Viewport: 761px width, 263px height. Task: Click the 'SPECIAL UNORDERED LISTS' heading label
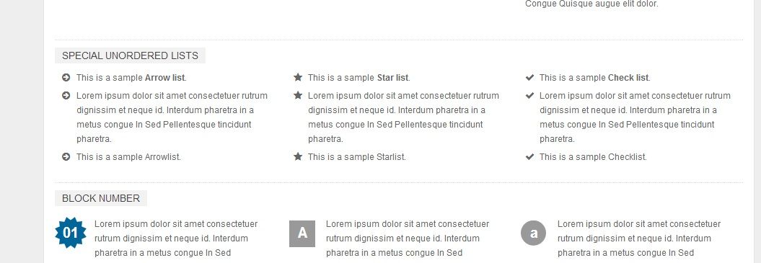130,55
